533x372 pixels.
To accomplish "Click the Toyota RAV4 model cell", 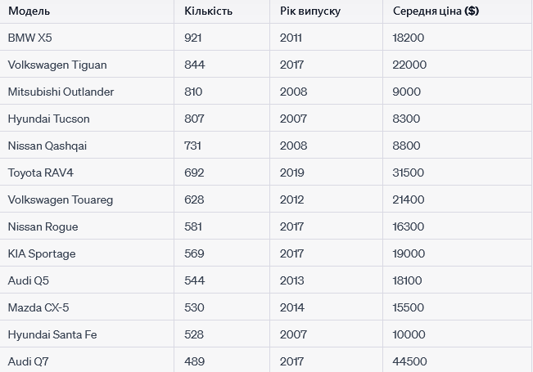I will tap(41, 173).
